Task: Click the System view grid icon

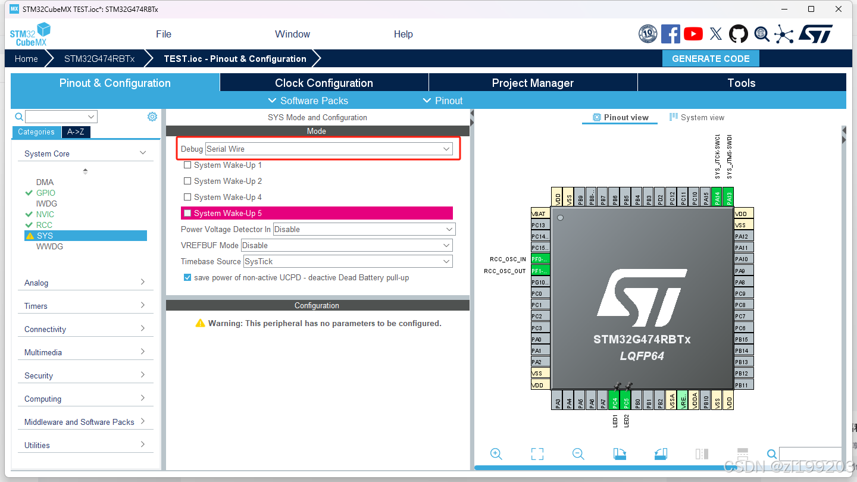Action: pos(674,117)
